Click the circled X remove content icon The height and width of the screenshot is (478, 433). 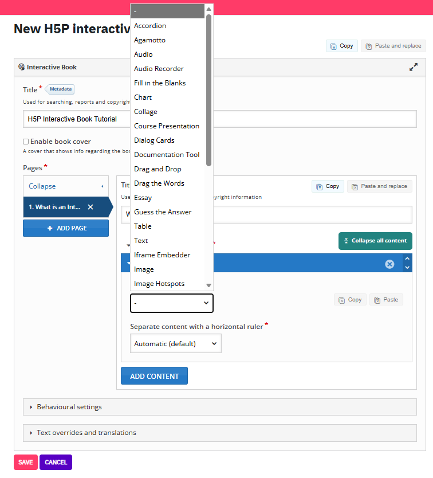coord(389,264)
